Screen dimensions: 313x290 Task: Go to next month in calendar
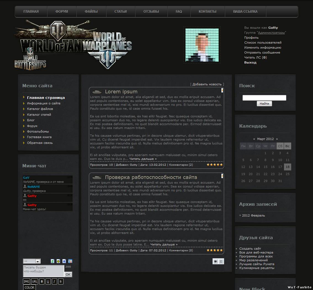pyautogui.click(x=277, y=139)
